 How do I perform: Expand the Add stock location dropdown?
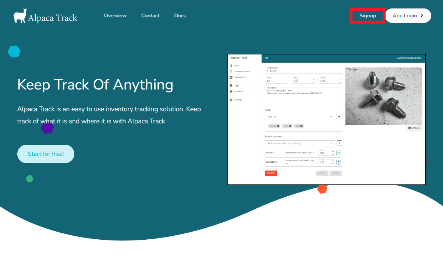[x=332, y=143]
